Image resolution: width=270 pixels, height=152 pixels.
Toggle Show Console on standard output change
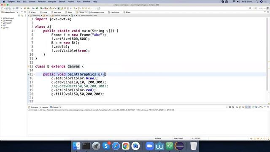coord(246,107)
